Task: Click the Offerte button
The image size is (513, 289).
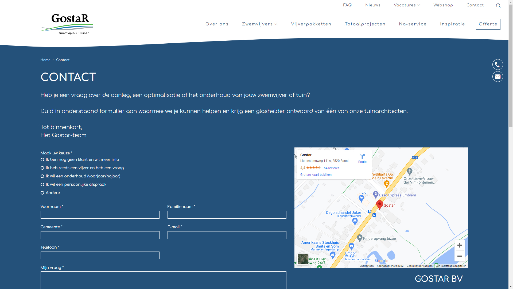Action: (488, 24)
